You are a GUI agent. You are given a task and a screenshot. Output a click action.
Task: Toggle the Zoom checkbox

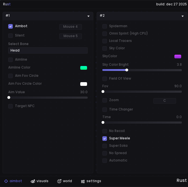(x=105, y=100)
